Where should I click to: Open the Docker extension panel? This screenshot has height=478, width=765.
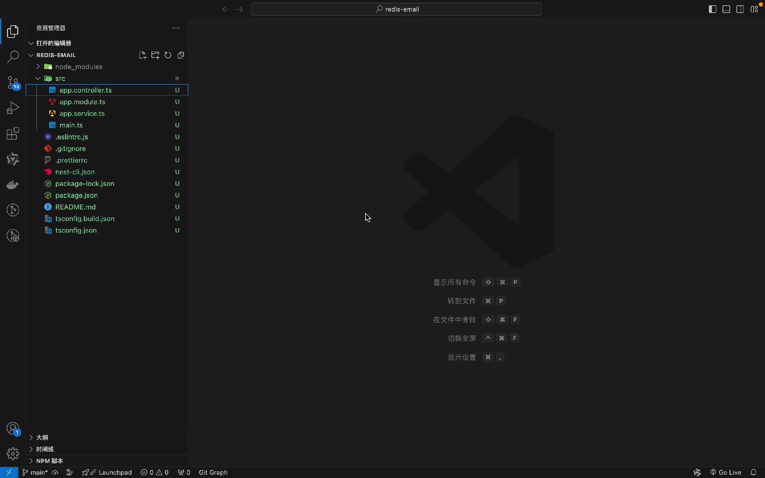[x=13, y=185]
